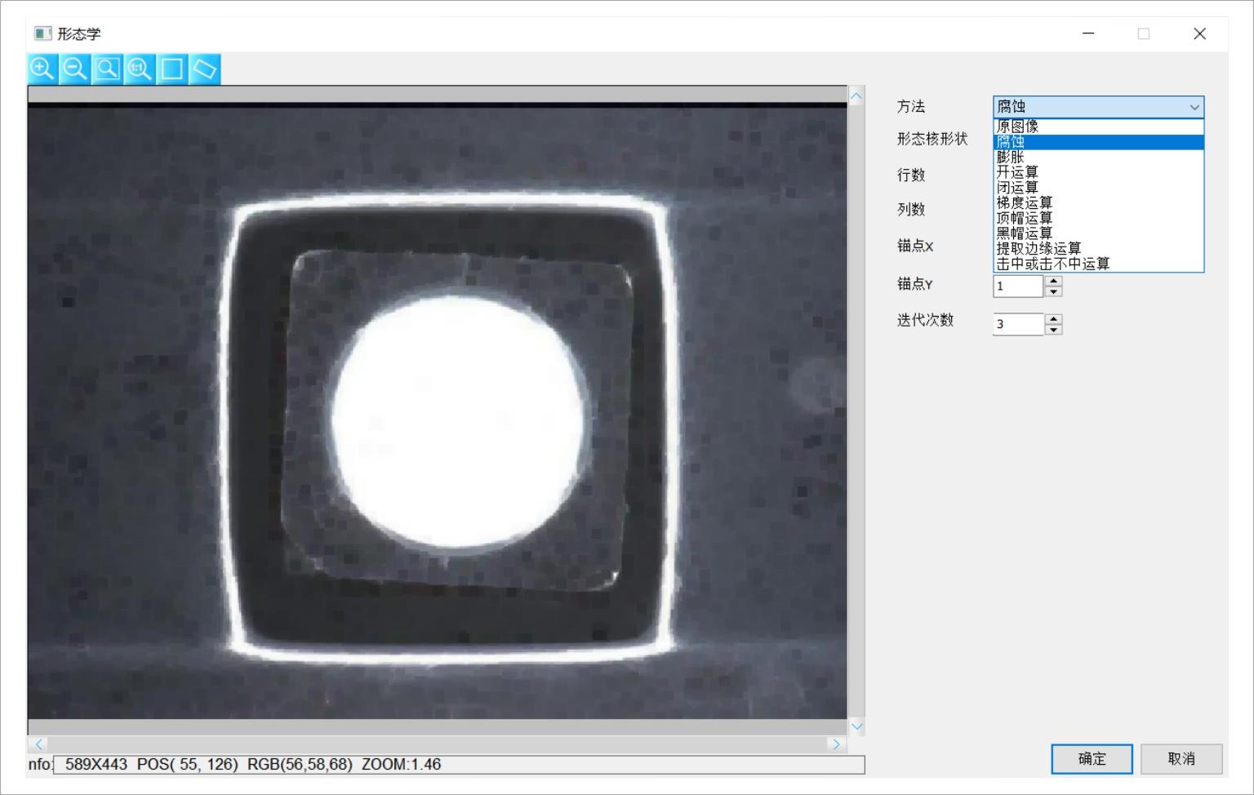The image size is (1254, 795).
Task: Reset zoom with the 1:1 icon
Action: tap(140, 69)
